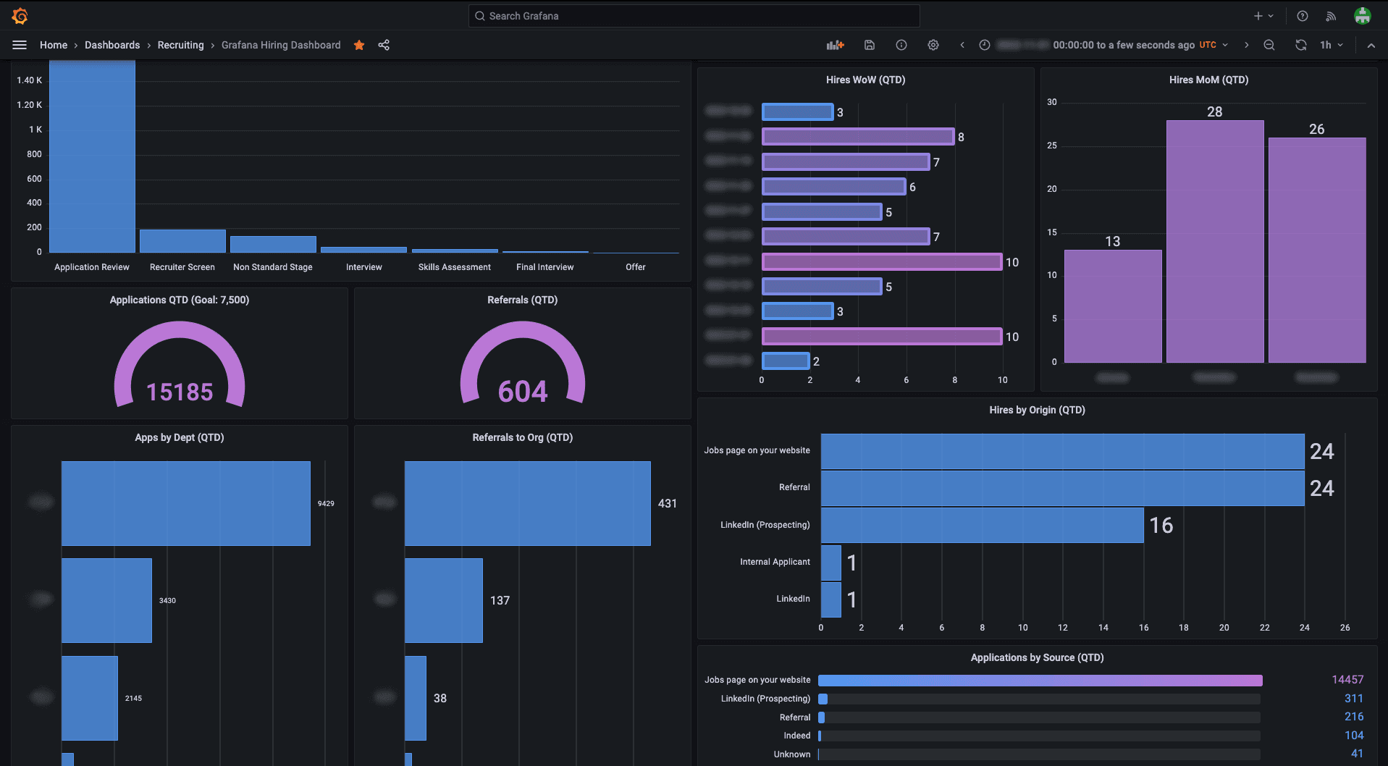Open the hamburger navigation menu
1388x766 pixels.
pyautogui.click(x=20, y=45)
